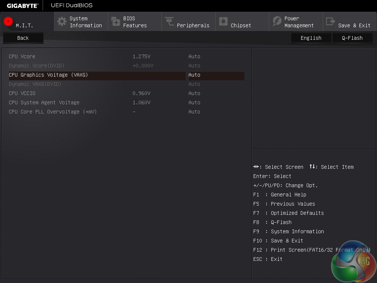The image size is (377, 283).
Task: Open the System Information tab
Action: (x=86, y=22)
